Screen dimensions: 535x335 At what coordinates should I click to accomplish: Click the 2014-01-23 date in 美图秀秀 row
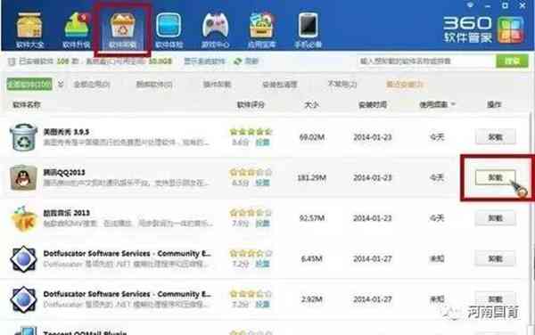point(373,137)
